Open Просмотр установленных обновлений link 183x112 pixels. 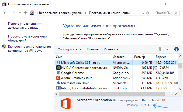coord(27,38)
